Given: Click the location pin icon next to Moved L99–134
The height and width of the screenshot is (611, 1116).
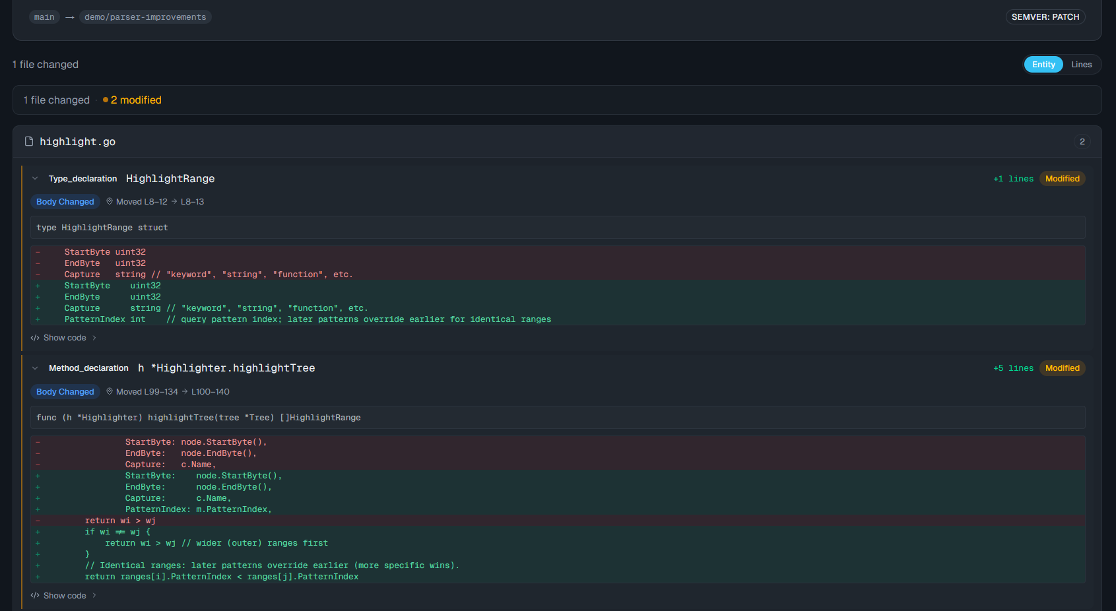Looking at the screenshot, I should tap(110, 391).
